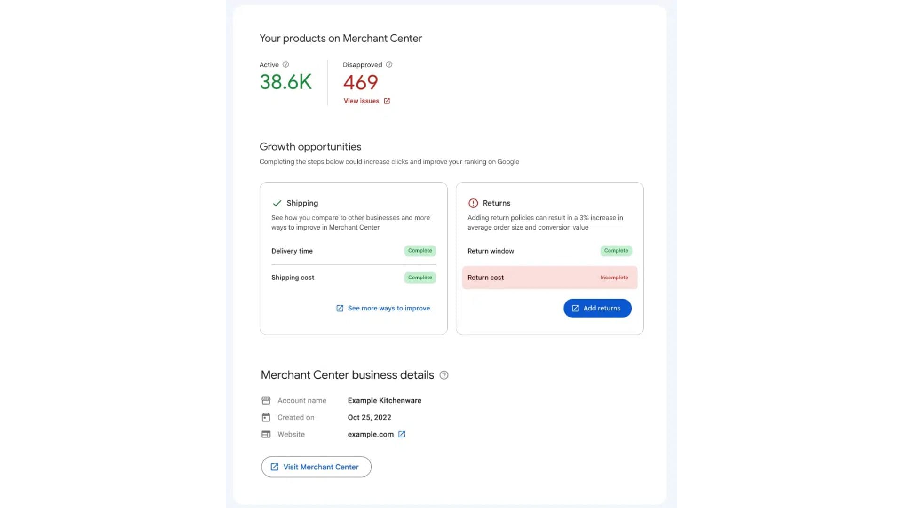Screen dimensions: 903x508
Task: Open the View issues link
Action: [x=361, y=101]
